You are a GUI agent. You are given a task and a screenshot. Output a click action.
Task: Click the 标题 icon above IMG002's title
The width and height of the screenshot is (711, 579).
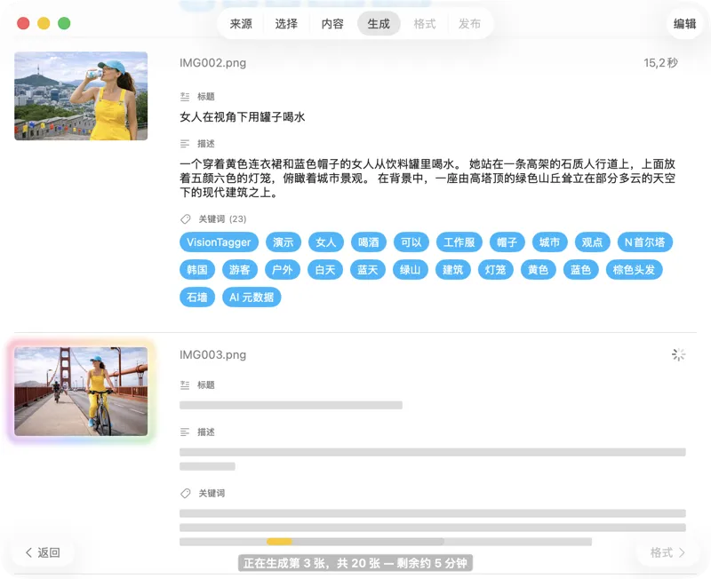[x=186, y=97]
